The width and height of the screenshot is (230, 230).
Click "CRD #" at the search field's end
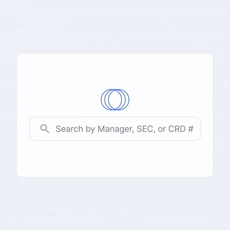181,129
